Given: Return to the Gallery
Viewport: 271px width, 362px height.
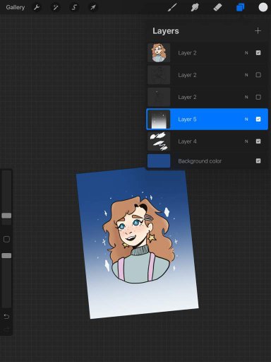Looking at the screenshot, I should point(16,7).
